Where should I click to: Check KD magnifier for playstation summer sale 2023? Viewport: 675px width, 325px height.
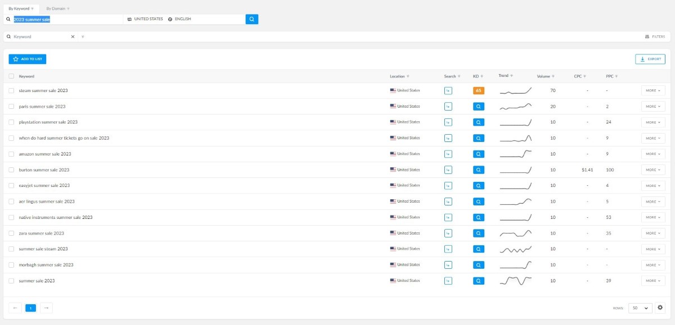click(479, 122)
